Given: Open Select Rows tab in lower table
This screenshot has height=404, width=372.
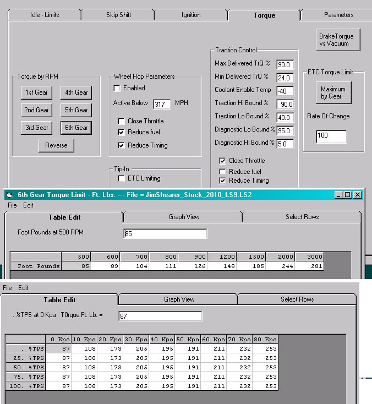Looking at the screenshot, I should point(297,299).
